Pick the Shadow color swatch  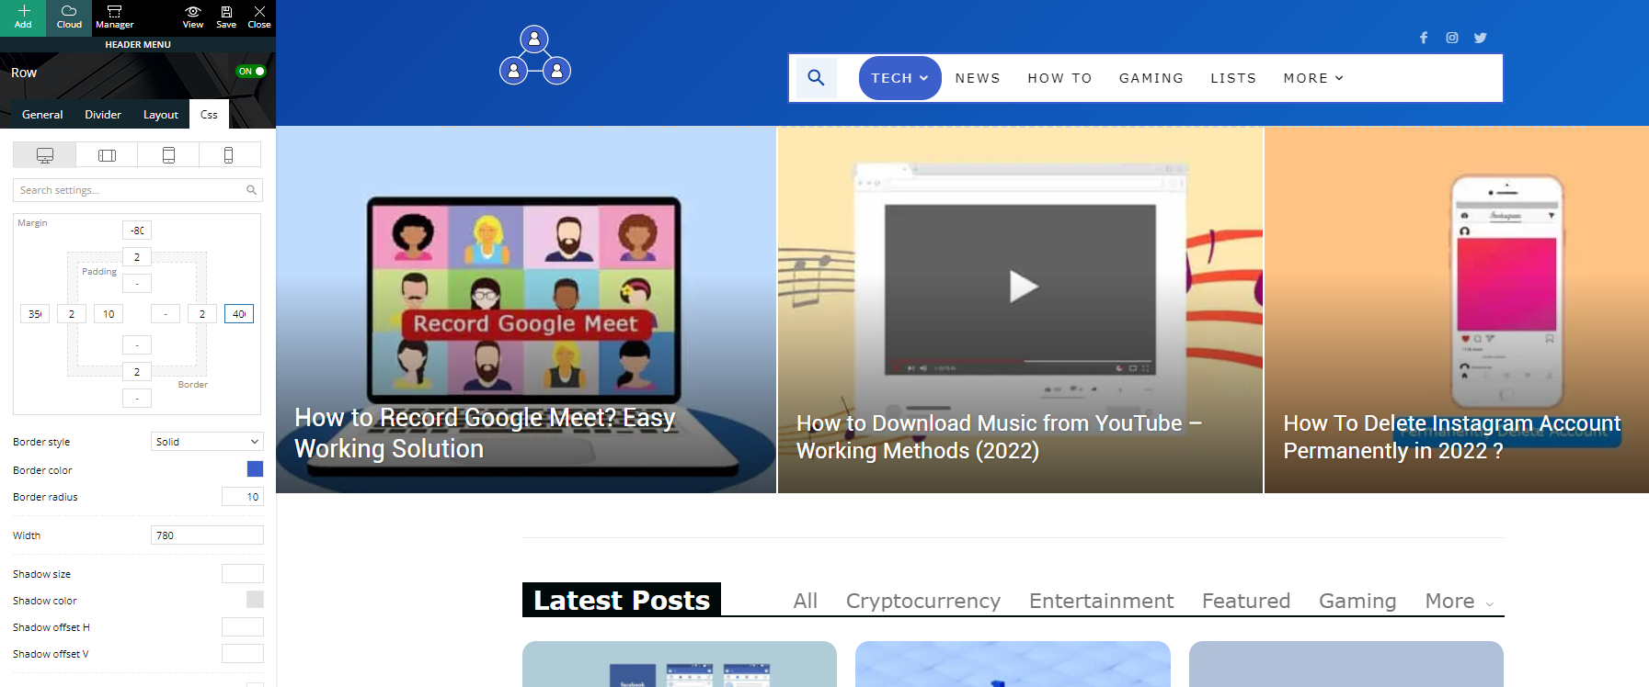[x=255, y=600]
